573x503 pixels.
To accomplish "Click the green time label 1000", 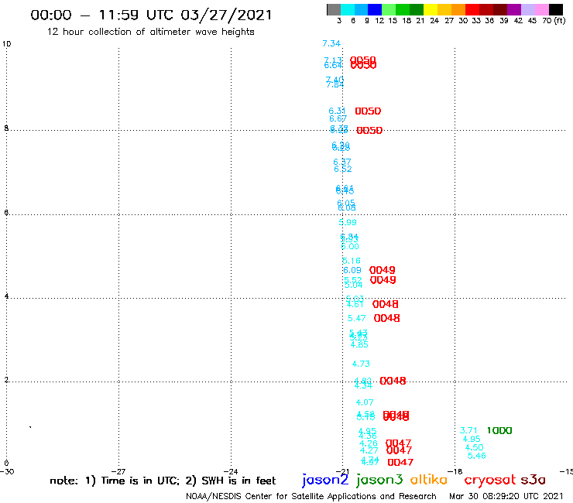I will (499, 431).
